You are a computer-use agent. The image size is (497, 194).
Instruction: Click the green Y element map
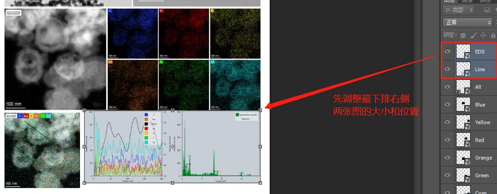[x=184, y=85]
